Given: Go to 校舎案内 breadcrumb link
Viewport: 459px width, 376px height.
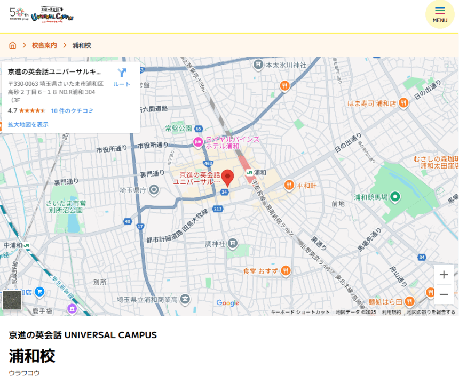Looking at the screenshot, I should click(44, 45).
